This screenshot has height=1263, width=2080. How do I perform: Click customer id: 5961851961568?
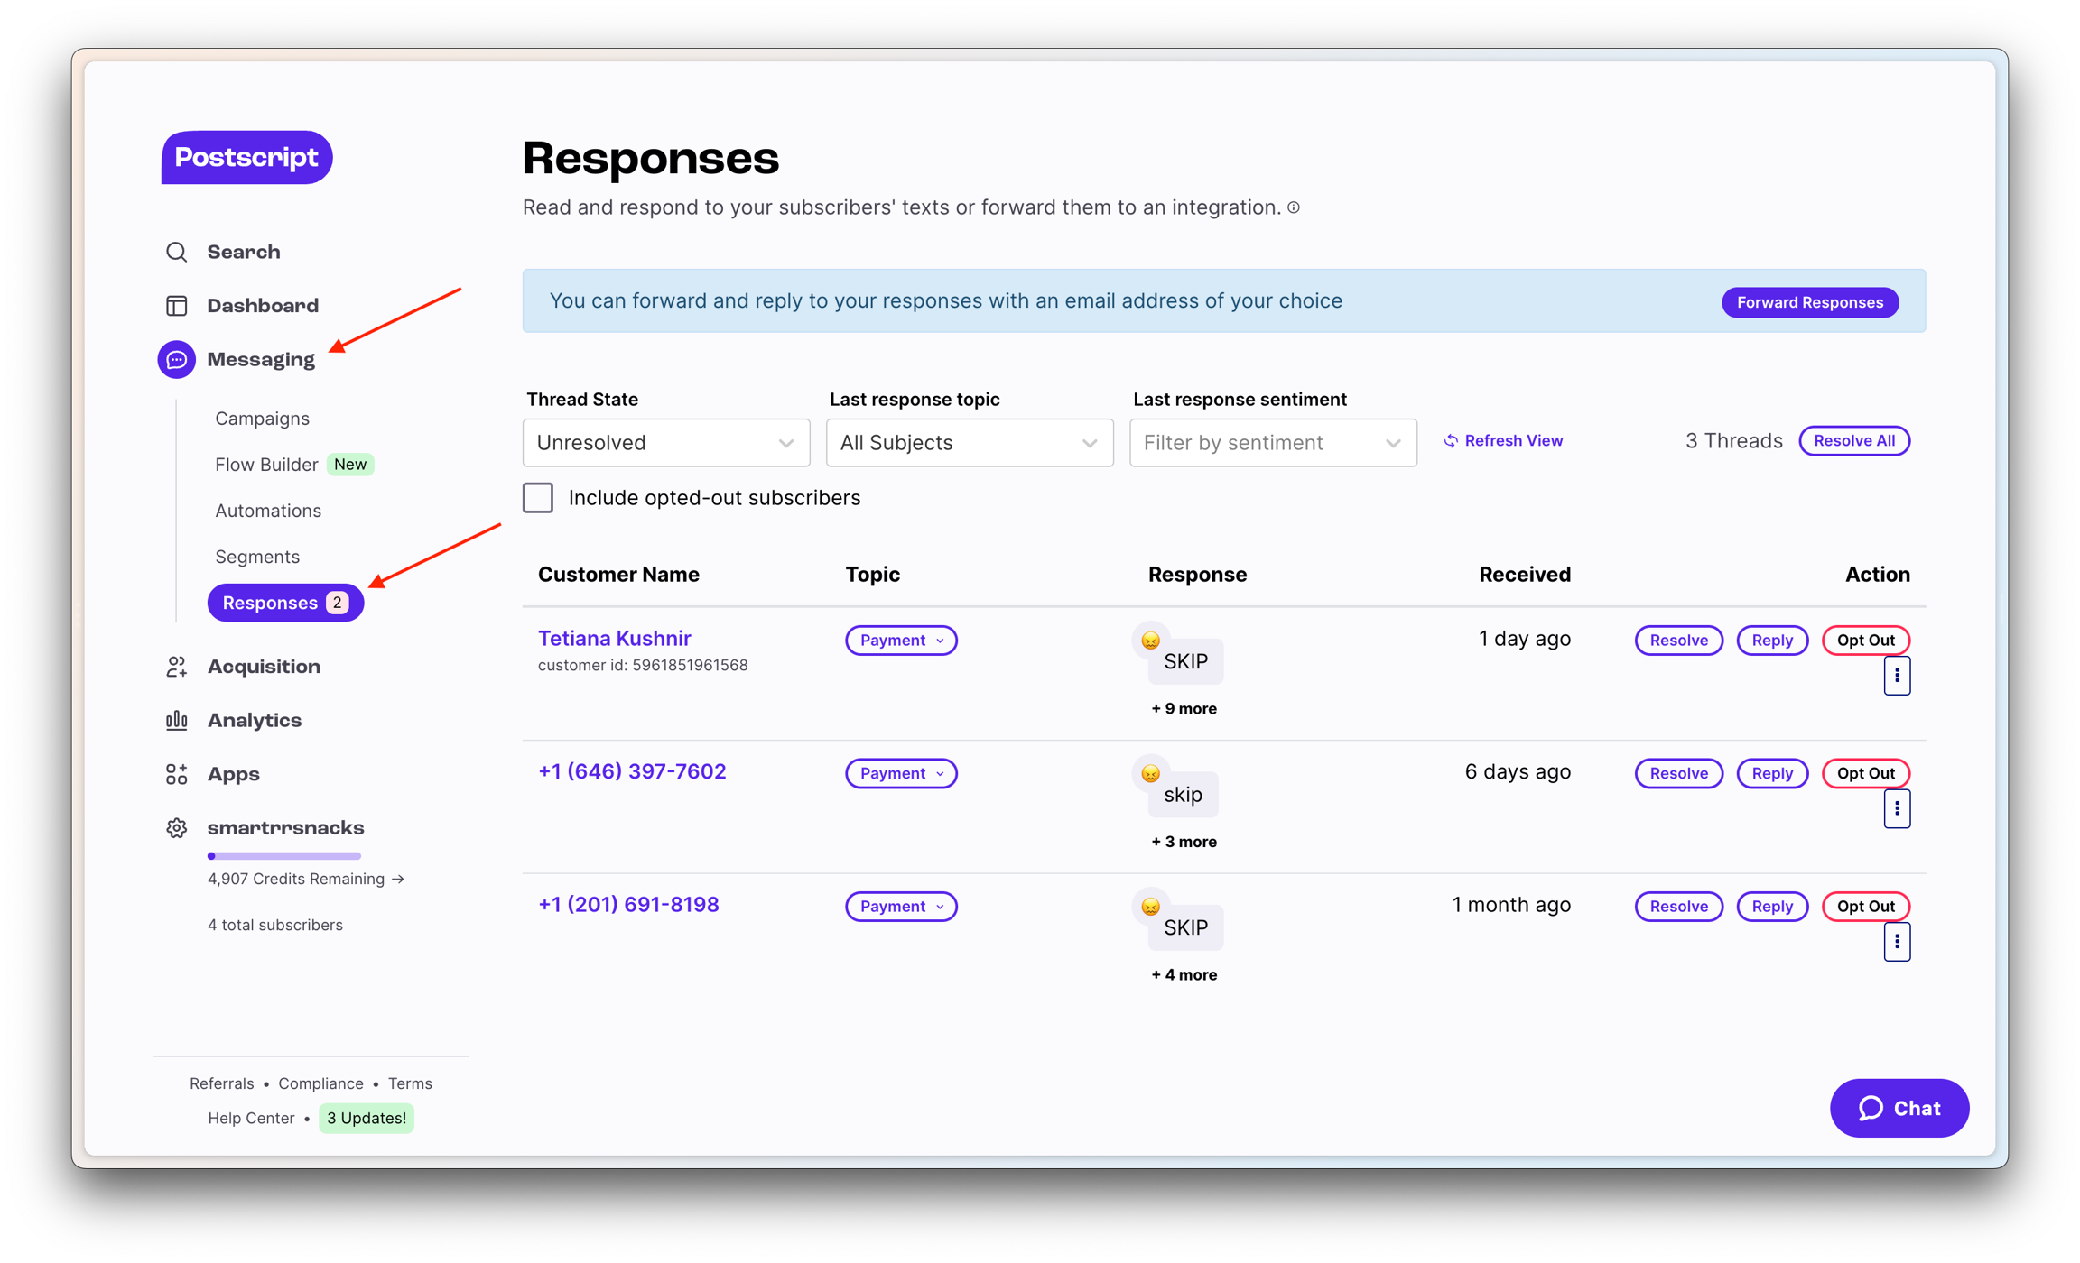pyautogui.click(x=643, y=665)
